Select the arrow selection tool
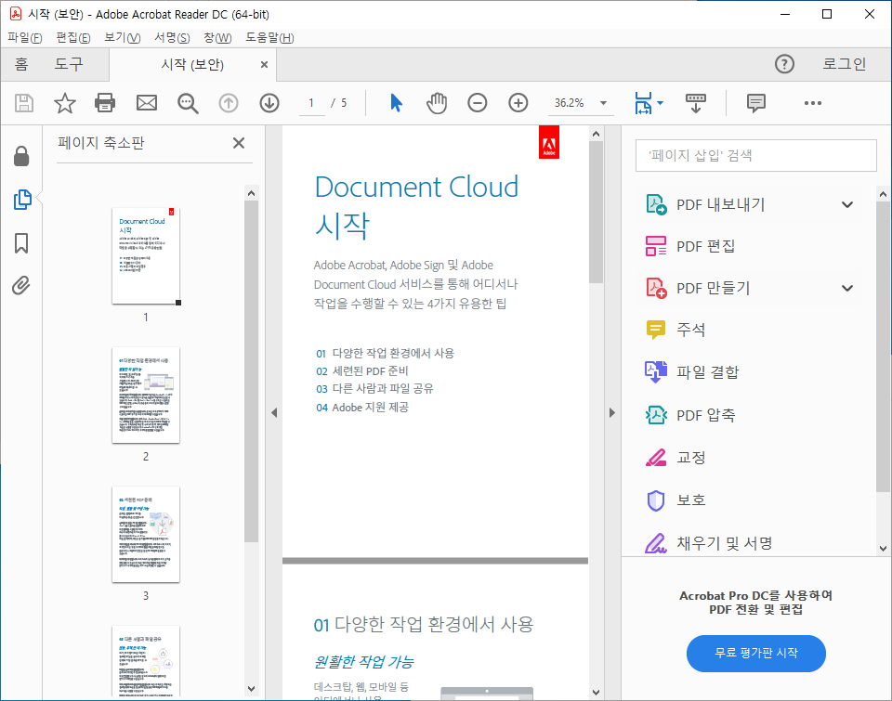Viewport: 892px width, 701px height. [x=397, y=103]
